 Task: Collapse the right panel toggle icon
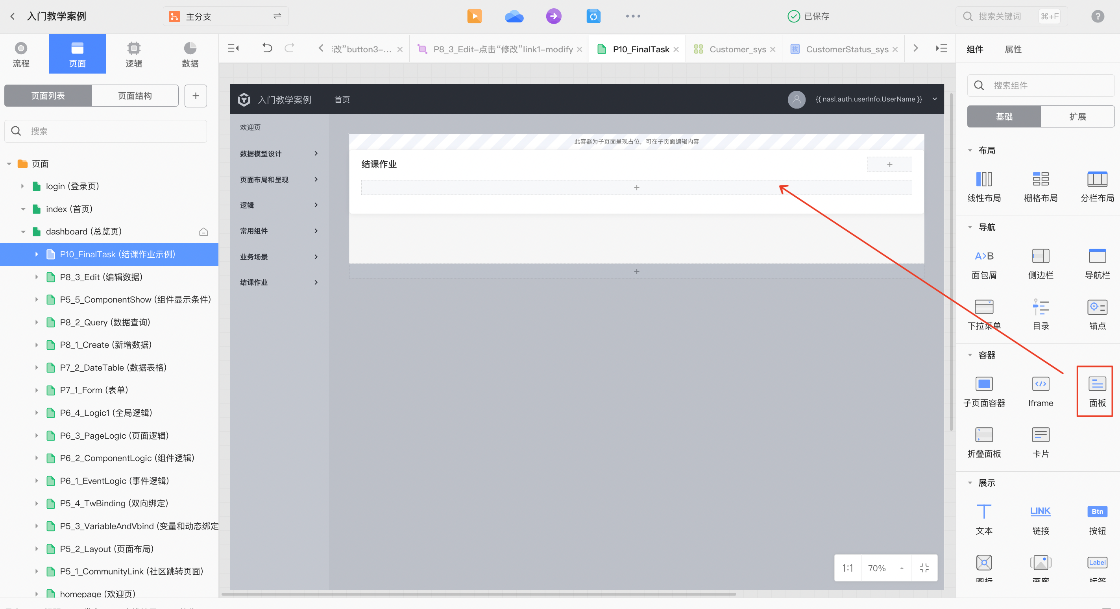(x=941, y=48)
